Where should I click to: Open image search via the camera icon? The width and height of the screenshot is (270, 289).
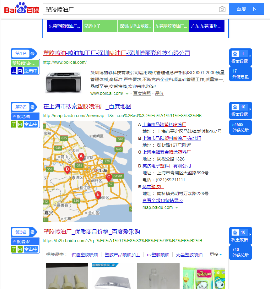coord(222,9)
